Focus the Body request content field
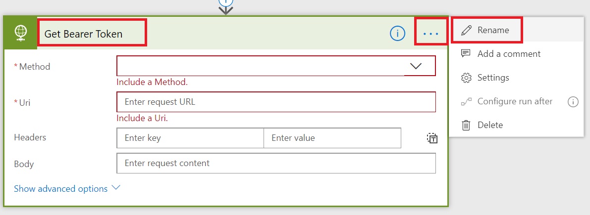 (276, 163)
